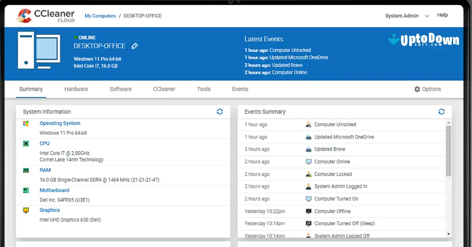Click the Motherboard icon
472x247 pixels.
click(26, 190)
